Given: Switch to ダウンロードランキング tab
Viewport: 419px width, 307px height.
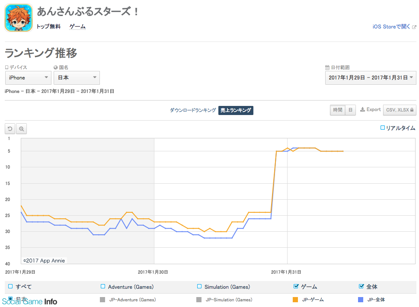Looking at the screenshot, I should pos(193,110).
